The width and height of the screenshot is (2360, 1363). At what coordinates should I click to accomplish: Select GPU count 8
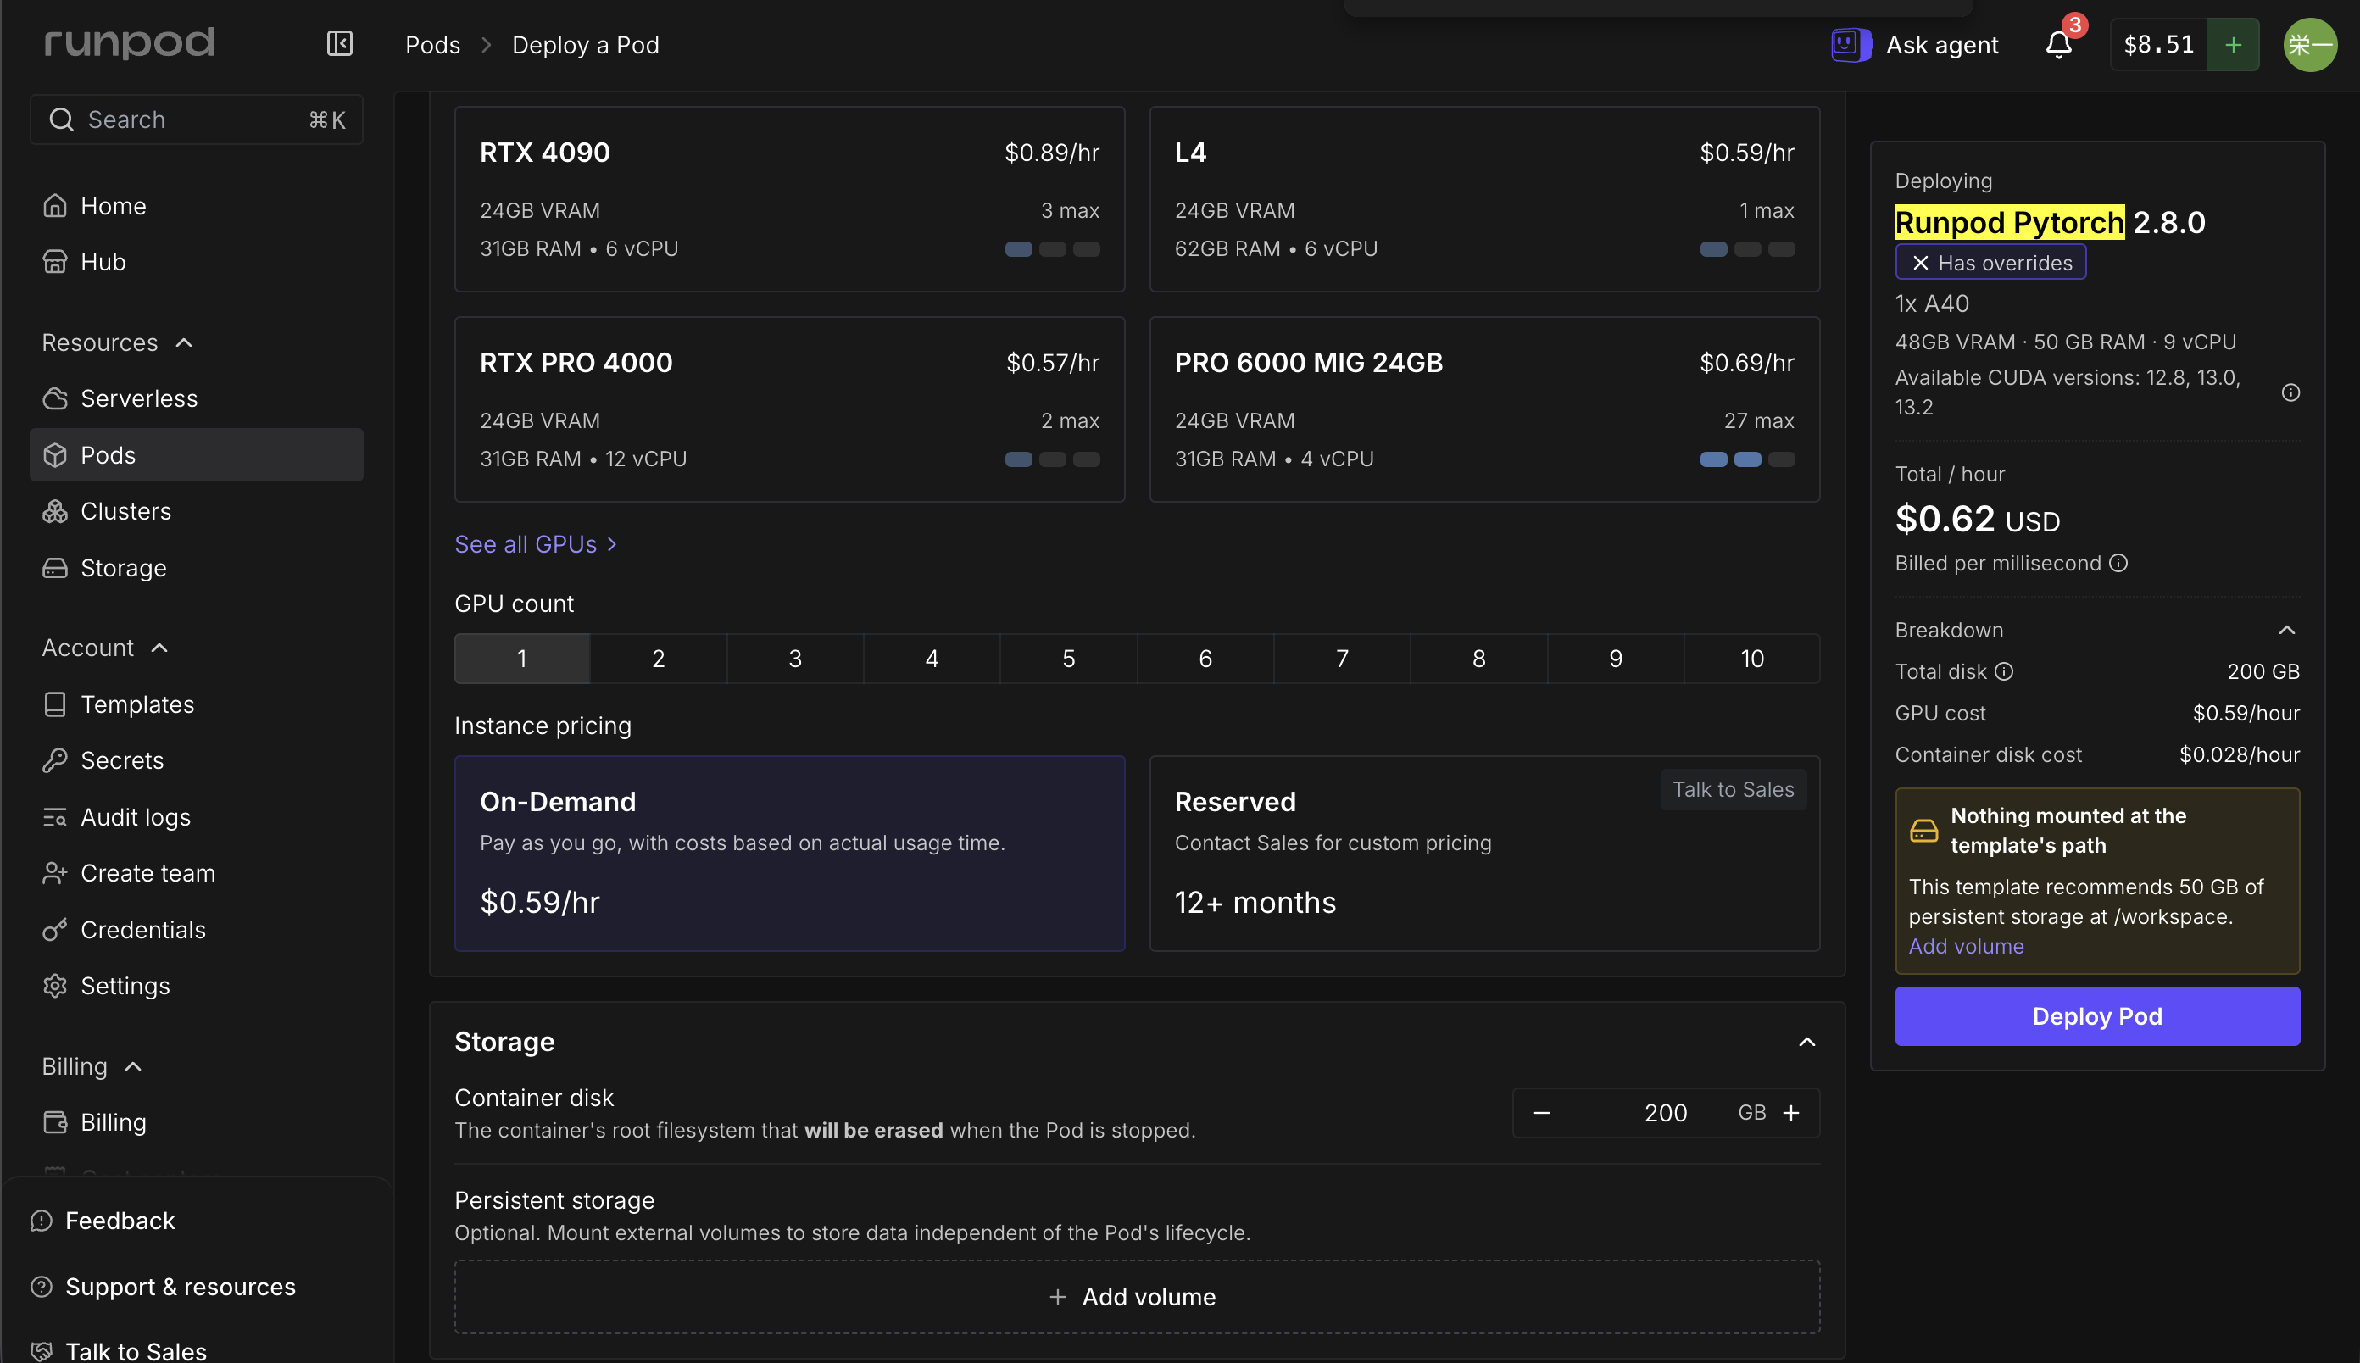pos(1479,659)
